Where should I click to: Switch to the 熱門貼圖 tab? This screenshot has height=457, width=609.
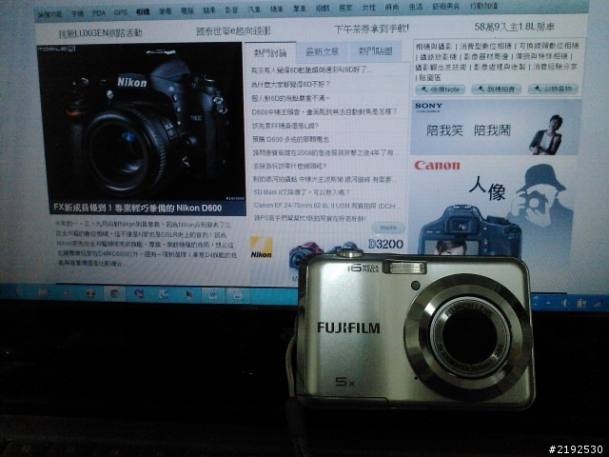[375, 50]
